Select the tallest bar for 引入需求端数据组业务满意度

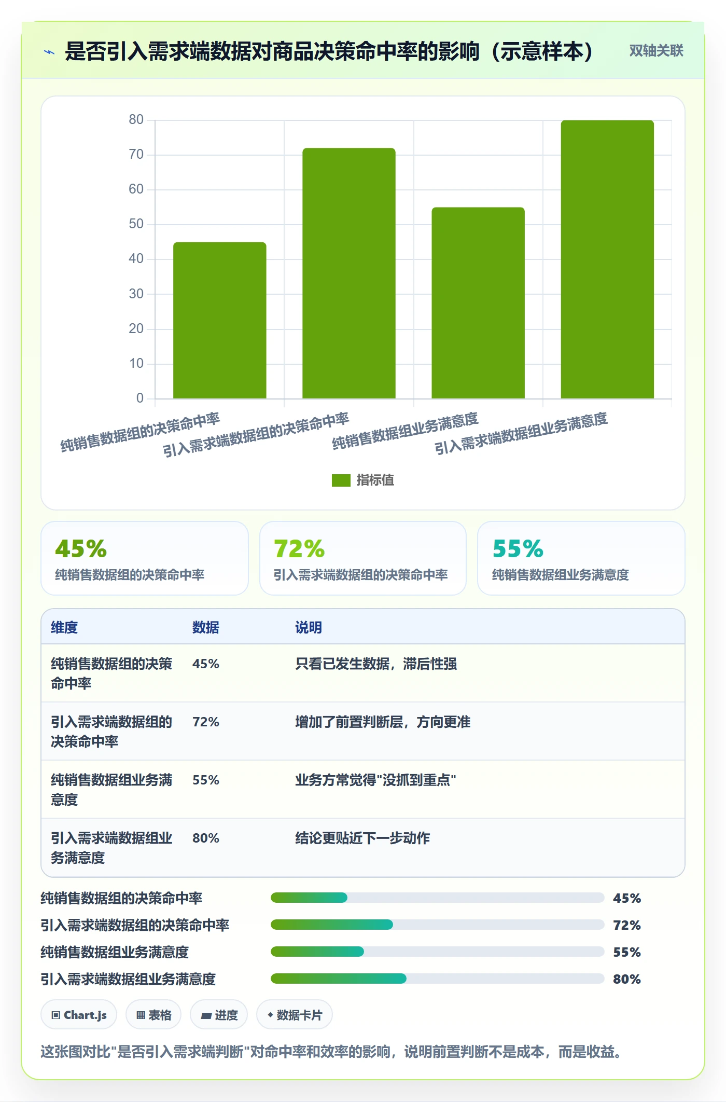[607, 259]
